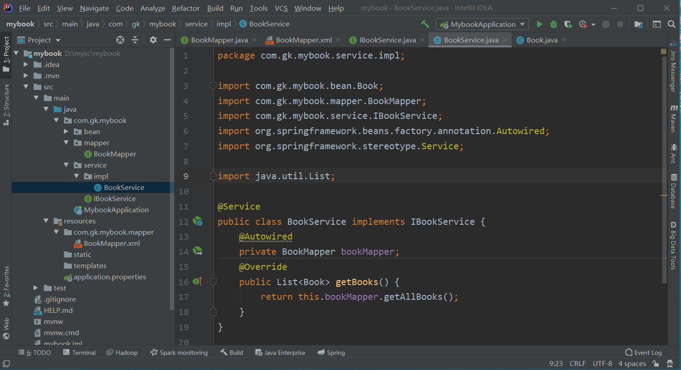
Task: Click the locate/scroll-from-source target icon
Action: click(120, 40)
